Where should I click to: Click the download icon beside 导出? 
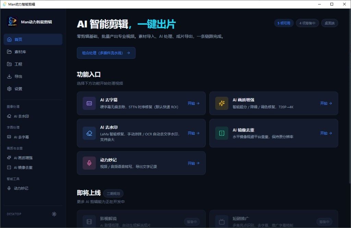click(x=9, y=77)
